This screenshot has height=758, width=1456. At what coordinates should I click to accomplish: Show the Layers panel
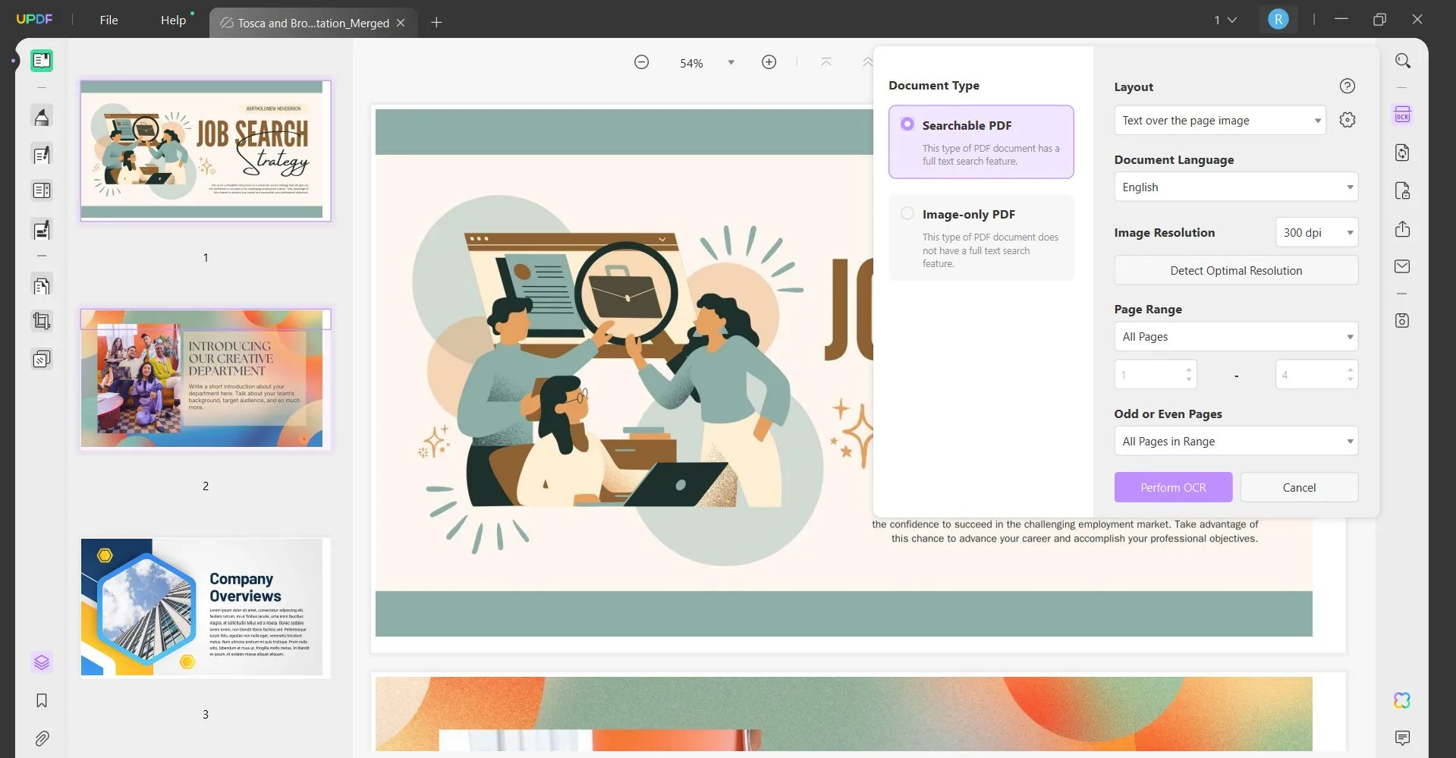click(x=42, y=662)
